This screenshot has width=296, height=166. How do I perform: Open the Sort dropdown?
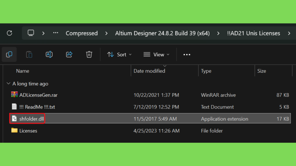pos(119,54)
